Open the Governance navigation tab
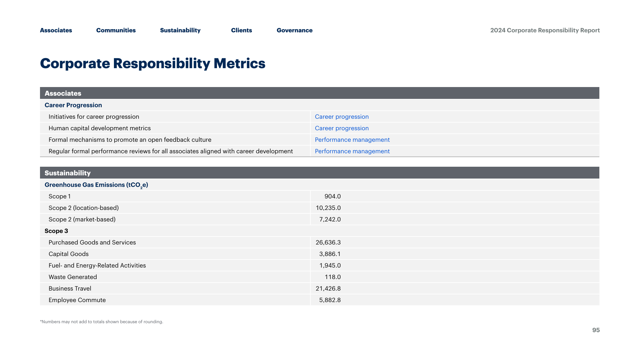This screenshot has height=360, width=640. click(295, 30)
